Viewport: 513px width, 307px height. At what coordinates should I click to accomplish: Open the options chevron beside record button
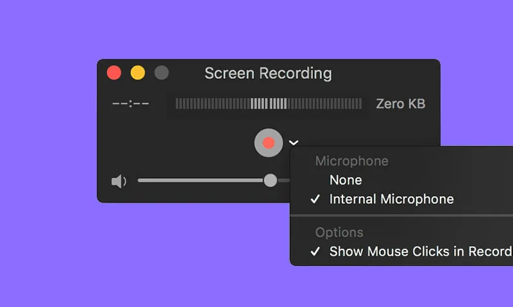point(294,144)
